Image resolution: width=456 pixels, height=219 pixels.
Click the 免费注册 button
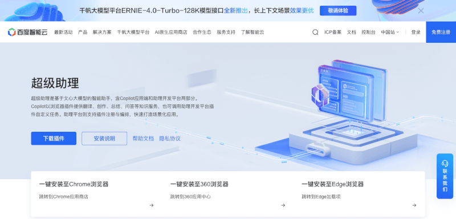[441, 33]
